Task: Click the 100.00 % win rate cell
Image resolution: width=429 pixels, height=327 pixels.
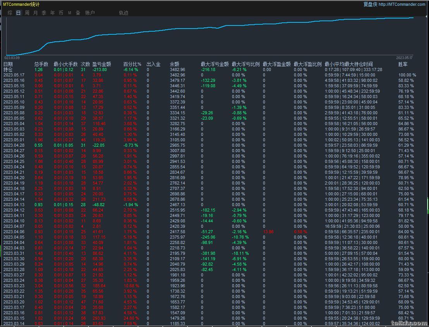Action: point(407,75)
